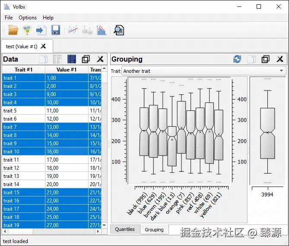Click the select-all table icon in Data panel
This screenshot has height=246, width=289.
point(72,59)
